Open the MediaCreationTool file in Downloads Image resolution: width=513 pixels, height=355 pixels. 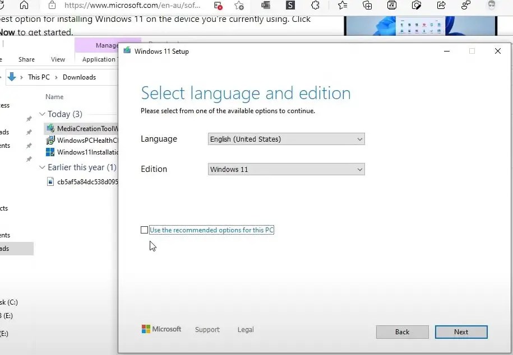[x=84, y=128]
